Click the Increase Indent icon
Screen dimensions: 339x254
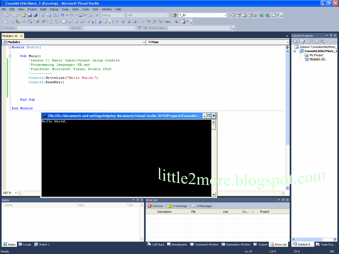click(x=43, y=22)
